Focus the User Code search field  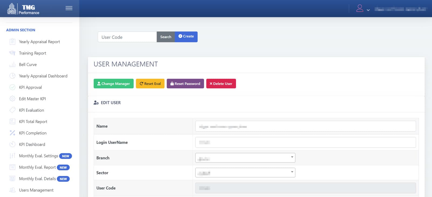click(x=127, y=37)
